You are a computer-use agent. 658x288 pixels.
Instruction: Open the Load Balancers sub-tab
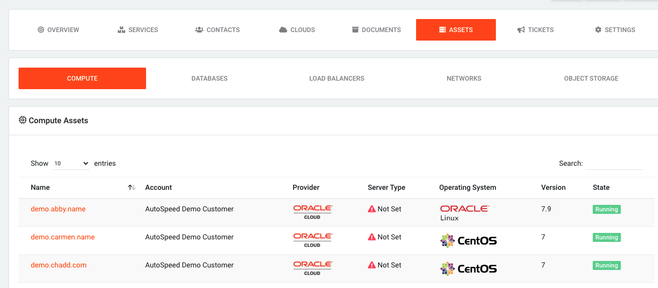coord(337,78)
